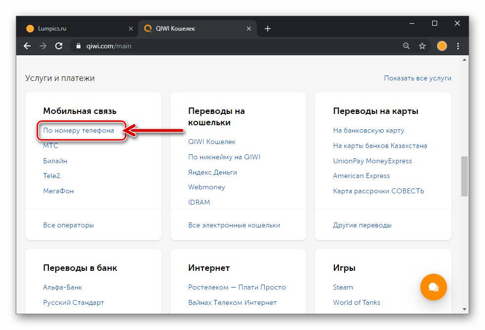Open the orange chat support bubble
The width and height of the screenshot is (485, 330).
(433, 287)
